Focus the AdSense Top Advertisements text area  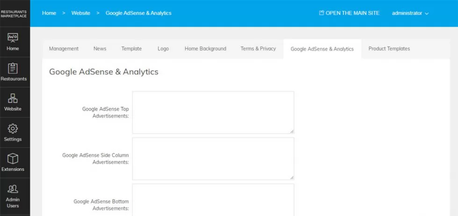point(213,112)
